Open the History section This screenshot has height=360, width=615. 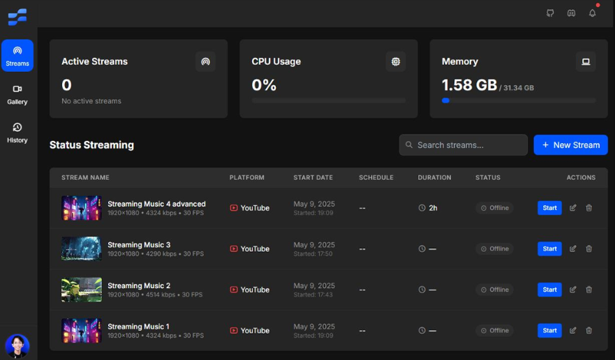[x=17, y=133]
